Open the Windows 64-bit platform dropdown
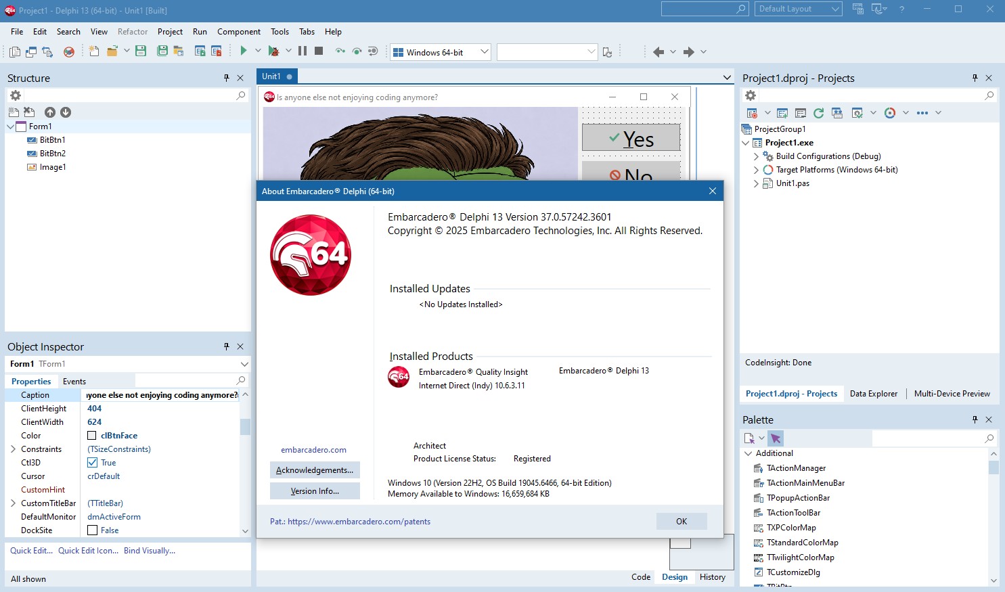 pyautogui.click(x=484, y=52)
